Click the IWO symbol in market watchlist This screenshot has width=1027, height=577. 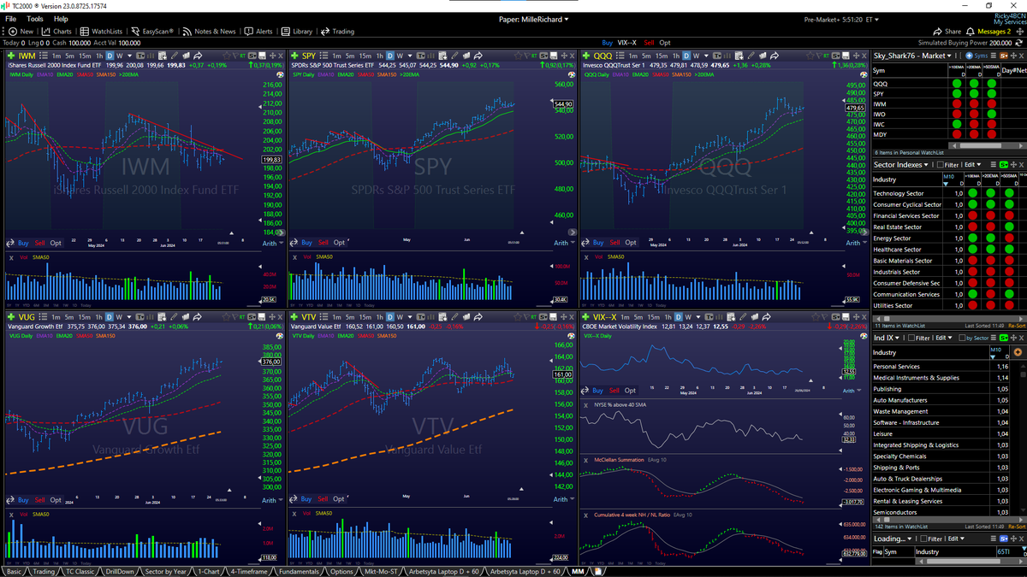pos(880,114)
